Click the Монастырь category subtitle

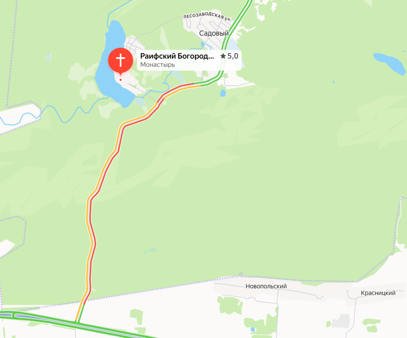157,64
